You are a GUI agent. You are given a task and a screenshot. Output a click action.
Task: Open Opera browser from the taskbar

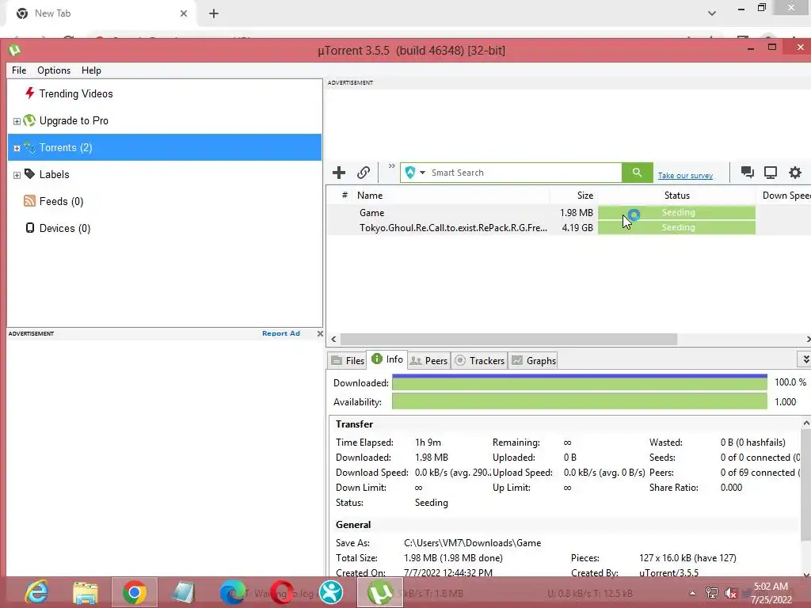(x=282, y=592)
